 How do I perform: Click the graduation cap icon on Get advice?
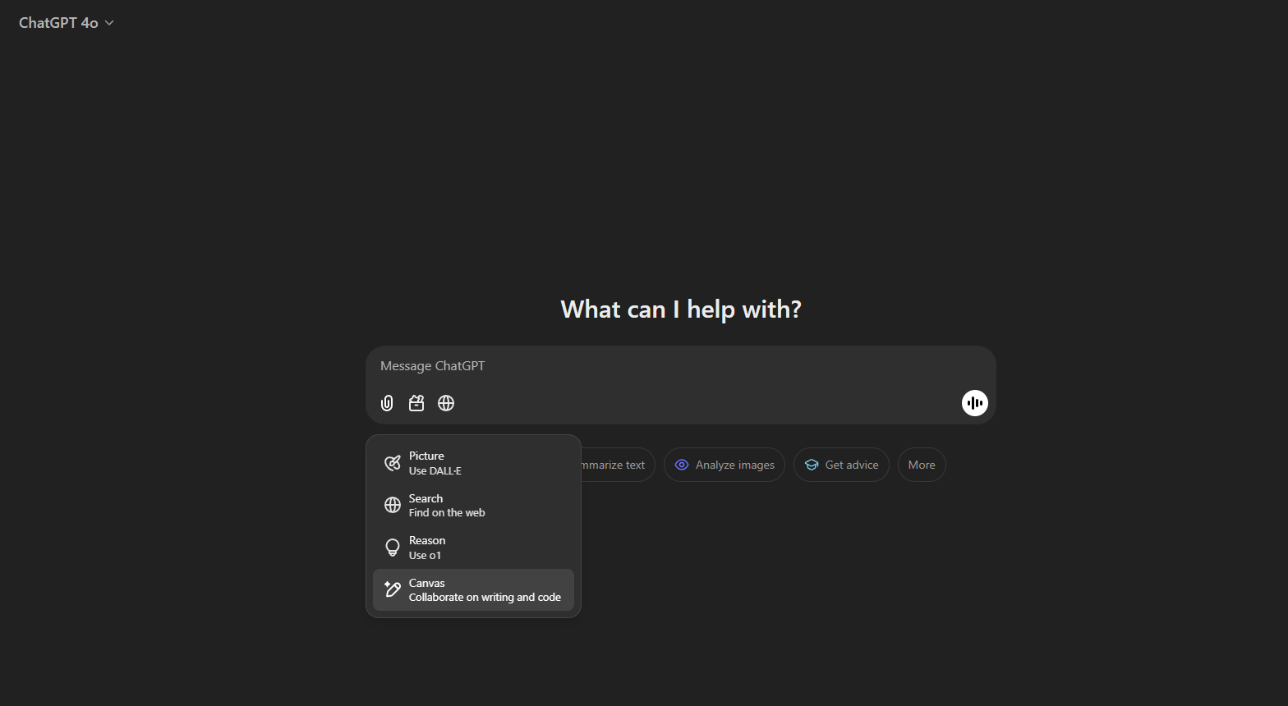point(812,465)
